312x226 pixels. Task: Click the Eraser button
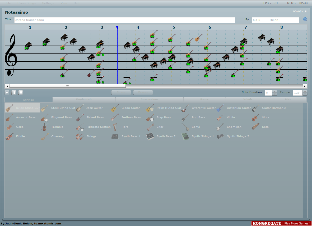(x=143, y=92)
